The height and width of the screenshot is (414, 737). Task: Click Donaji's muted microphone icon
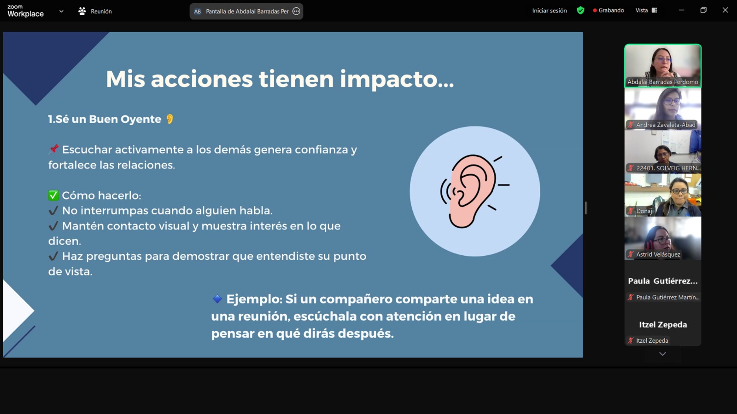pos(631,211)
